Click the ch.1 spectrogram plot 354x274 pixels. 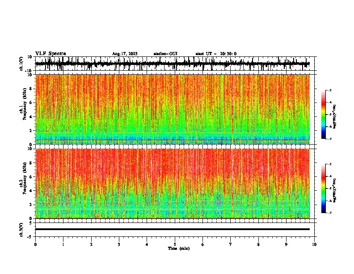pos(173,109)
